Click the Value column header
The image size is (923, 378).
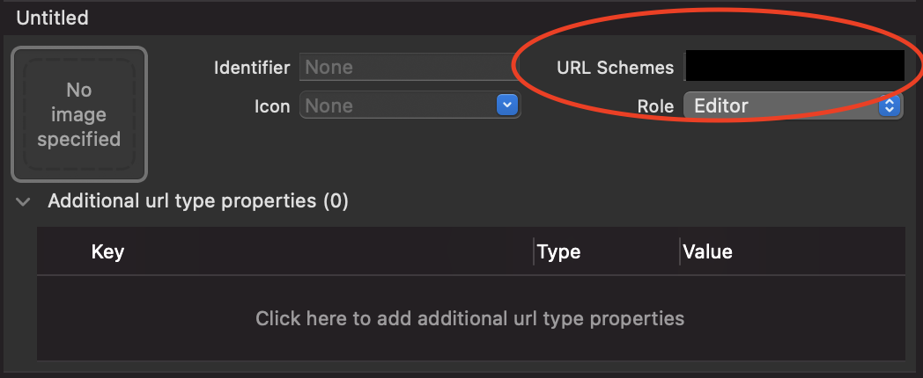pos(708,252)
